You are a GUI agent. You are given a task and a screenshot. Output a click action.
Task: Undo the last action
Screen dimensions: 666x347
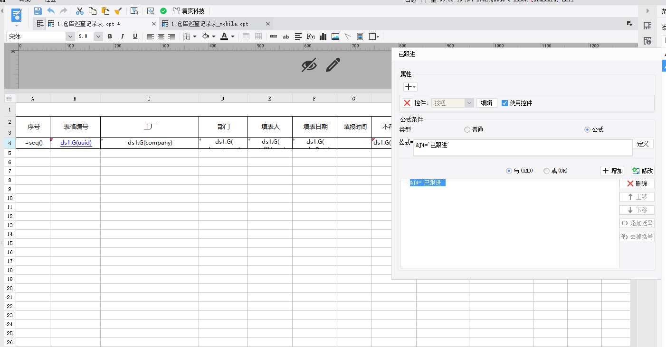50,11
